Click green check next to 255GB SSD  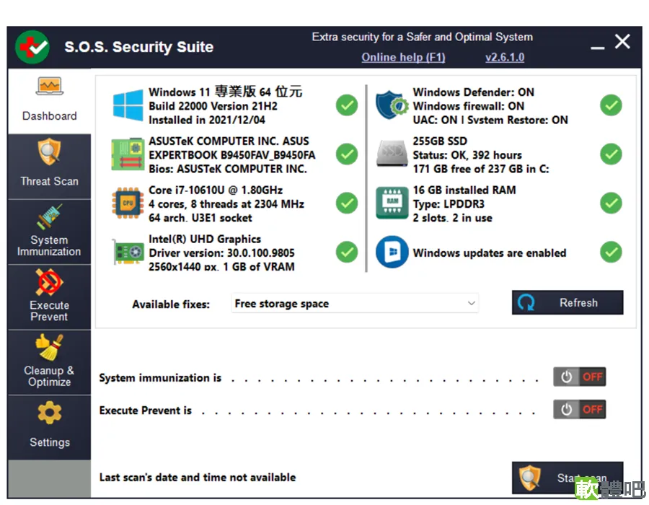[611, 154]
